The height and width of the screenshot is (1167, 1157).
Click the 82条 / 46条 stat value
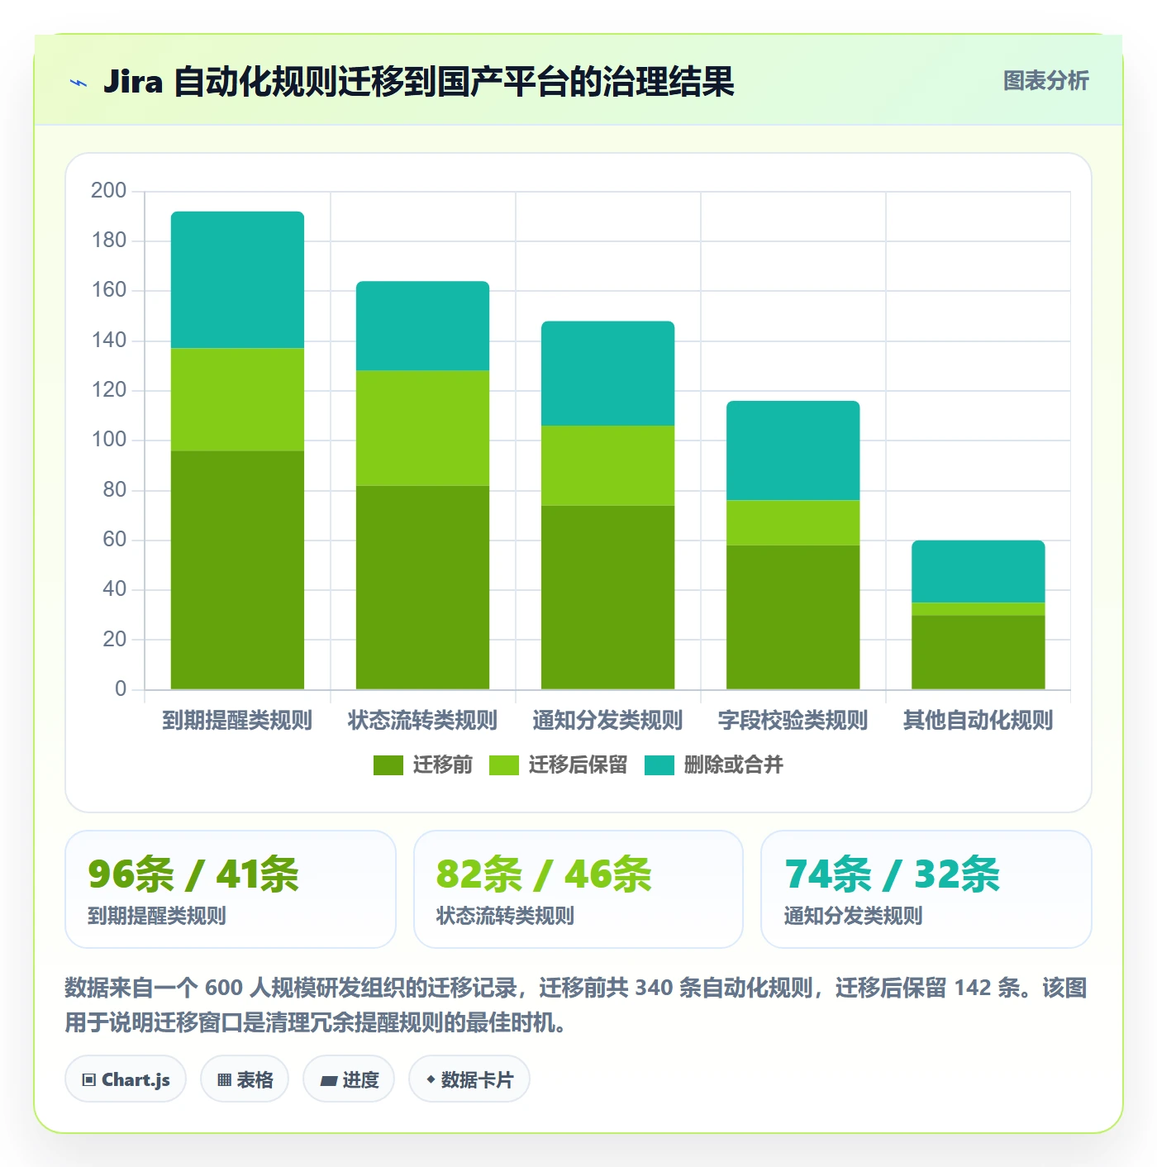tap(544, 874)
